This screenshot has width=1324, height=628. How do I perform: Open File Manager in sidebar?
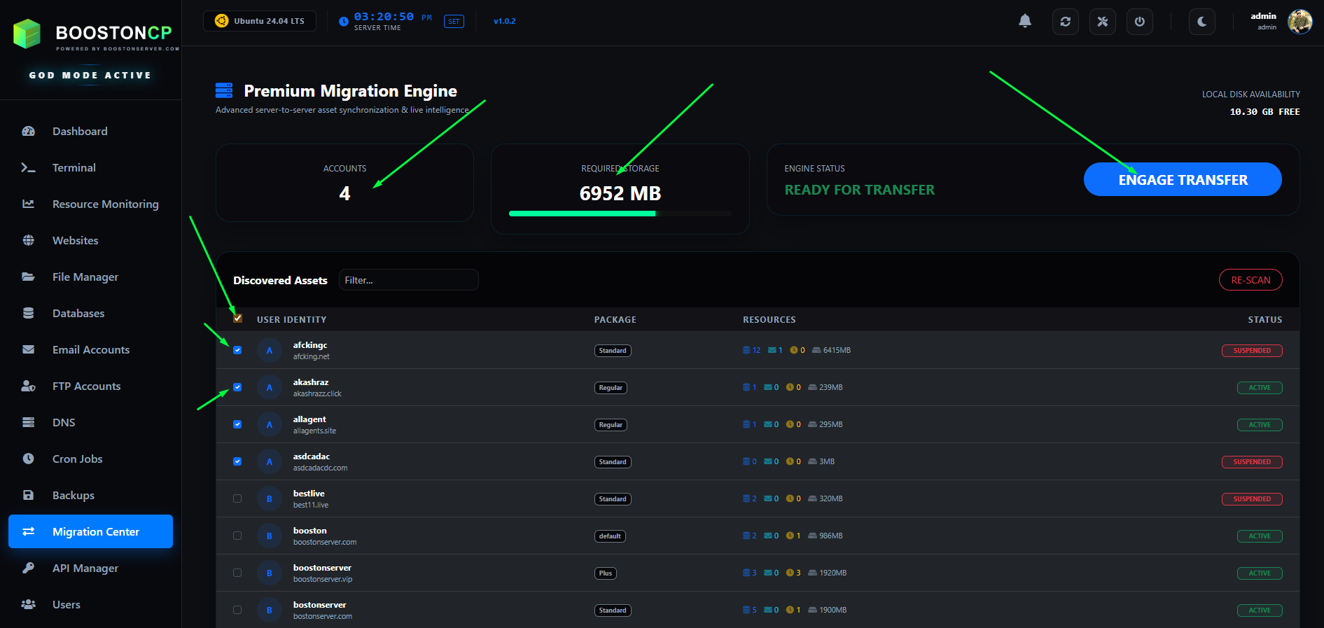[85, 277]
